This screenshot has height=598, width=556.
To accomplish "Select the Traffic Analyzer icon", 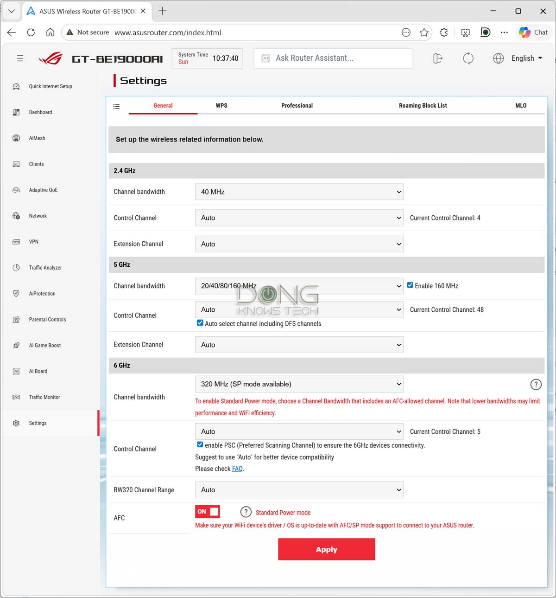I will (x=16, y=268).
